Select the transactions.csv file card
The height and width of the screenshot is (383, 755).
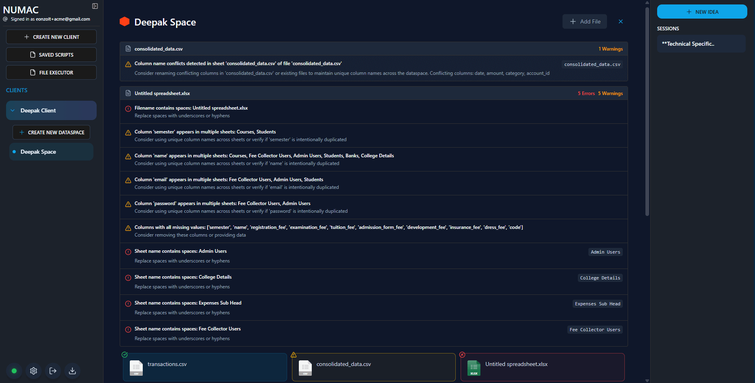click(x=205, y=367)
